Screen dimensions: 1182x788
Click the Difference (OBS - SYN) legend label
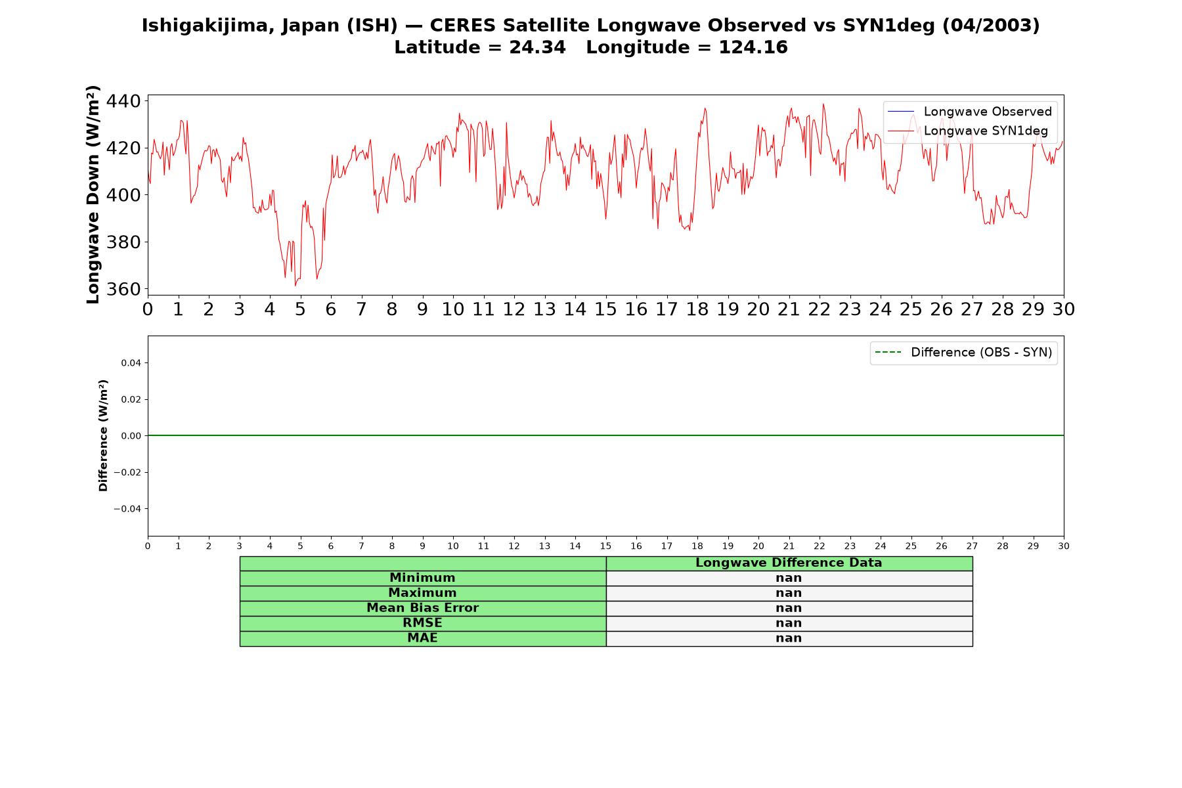(x=981, y=353)
